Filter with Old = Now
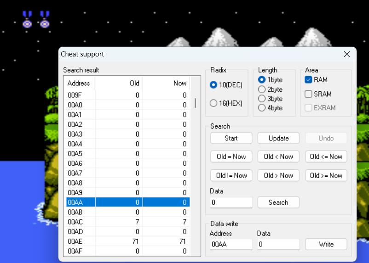 (231, 157)
